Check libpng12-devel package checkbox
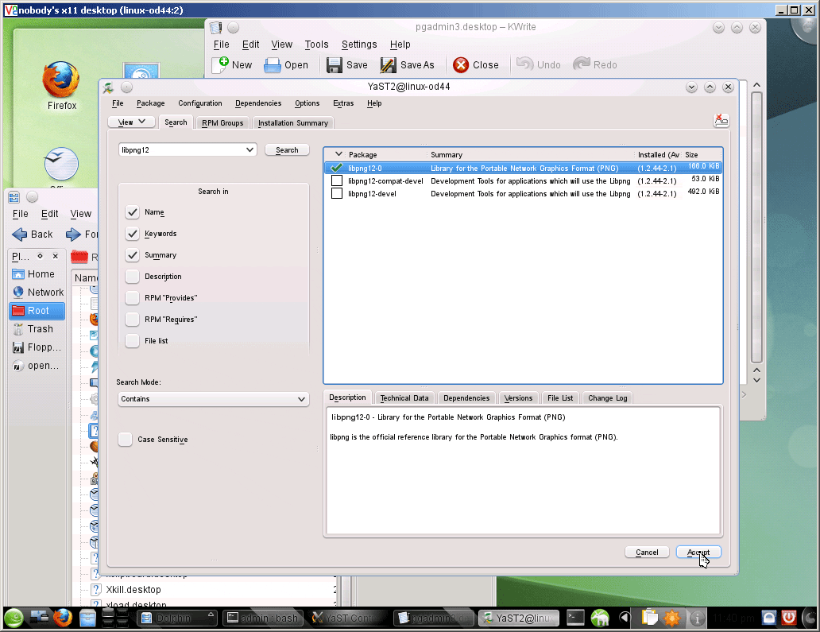 [x=337, y=194]
